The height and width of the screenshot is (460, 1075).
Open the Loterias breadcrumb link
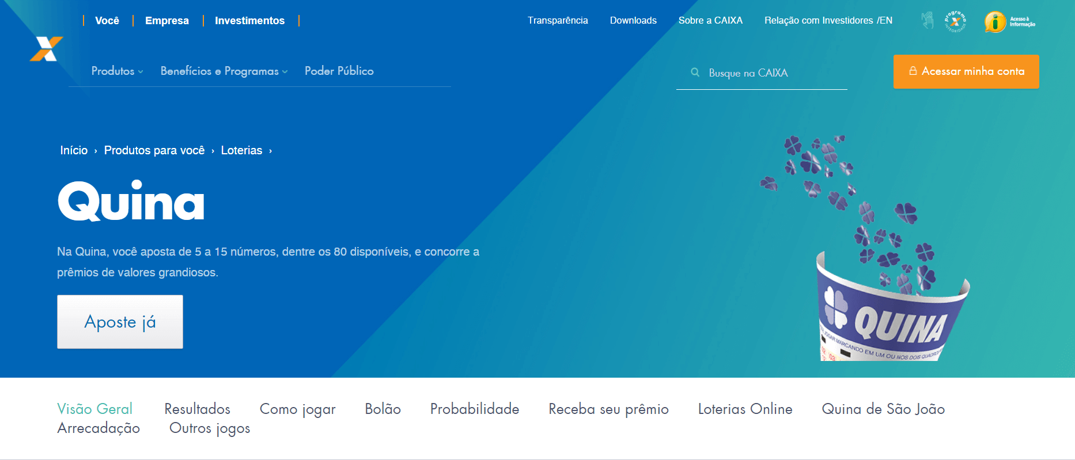(x=241, y=150)
